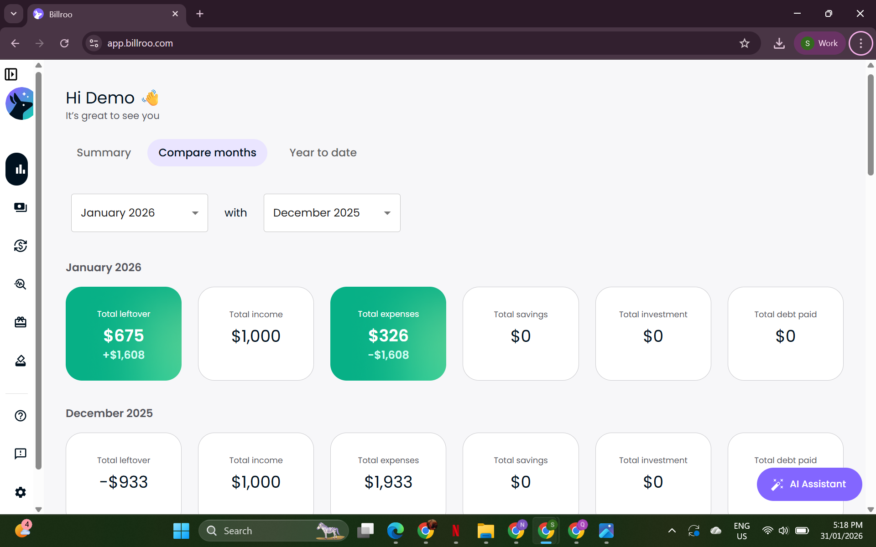This screenshot has width=876, height=547.
Task: Switch to Year to date tab
Action: [x=323, y=153]
